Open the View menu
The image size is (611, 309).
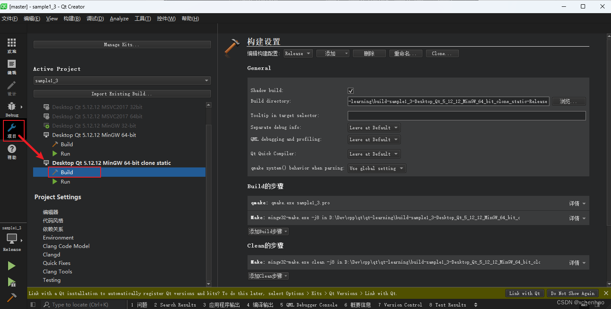coord(52,19)
